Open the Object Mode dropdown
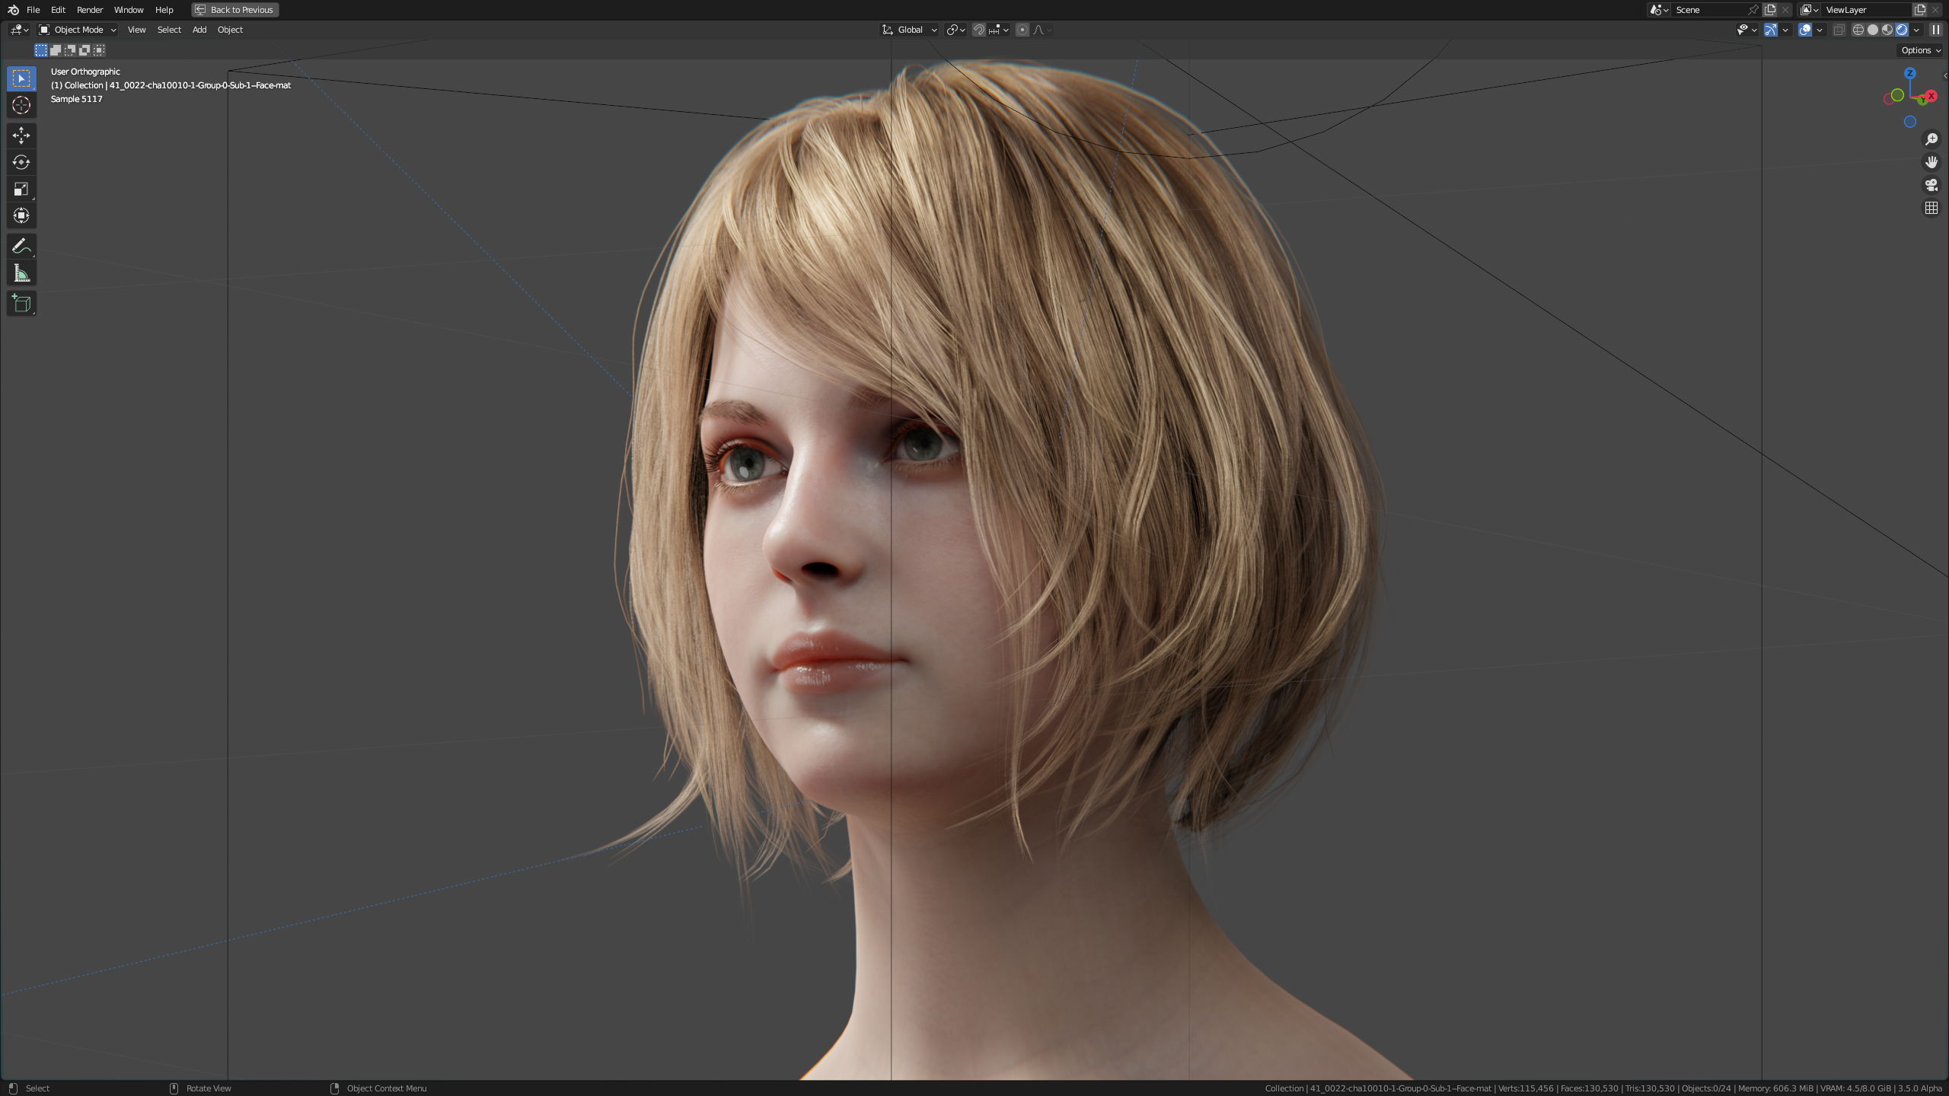 tap(78, 30)
